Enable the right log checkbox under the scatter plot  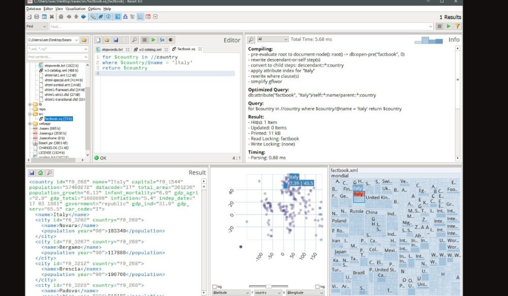click(317, 286)
